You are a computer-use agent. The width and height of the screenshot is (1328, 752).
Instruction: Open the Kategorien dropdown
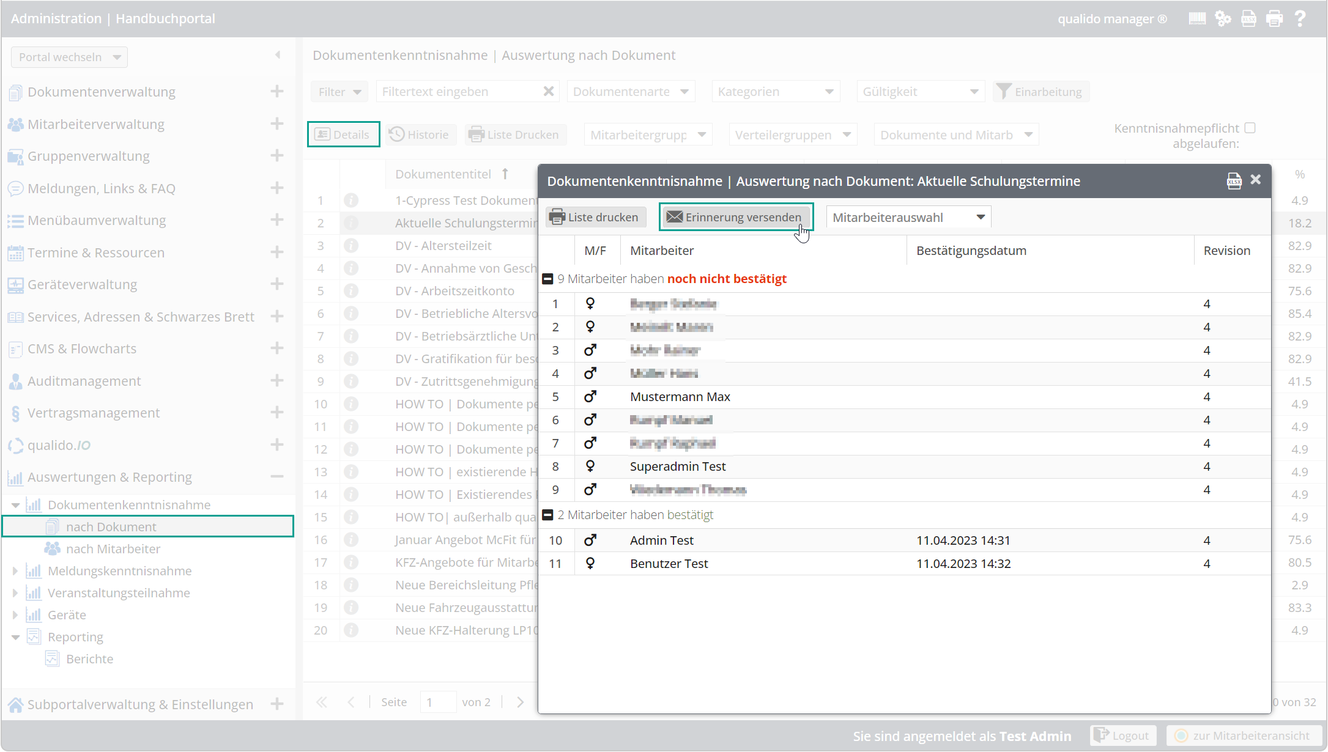pyautogui.click(x=776, y=92)
